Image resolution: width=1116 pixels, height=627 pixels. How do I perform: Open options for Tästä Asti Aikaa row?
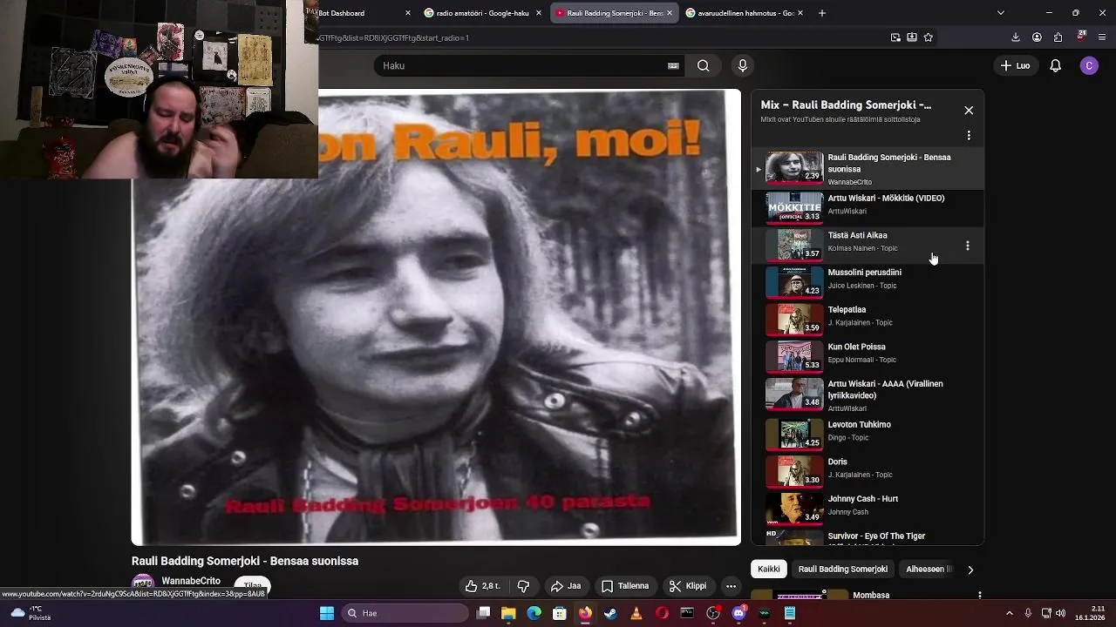click(968, 246)
